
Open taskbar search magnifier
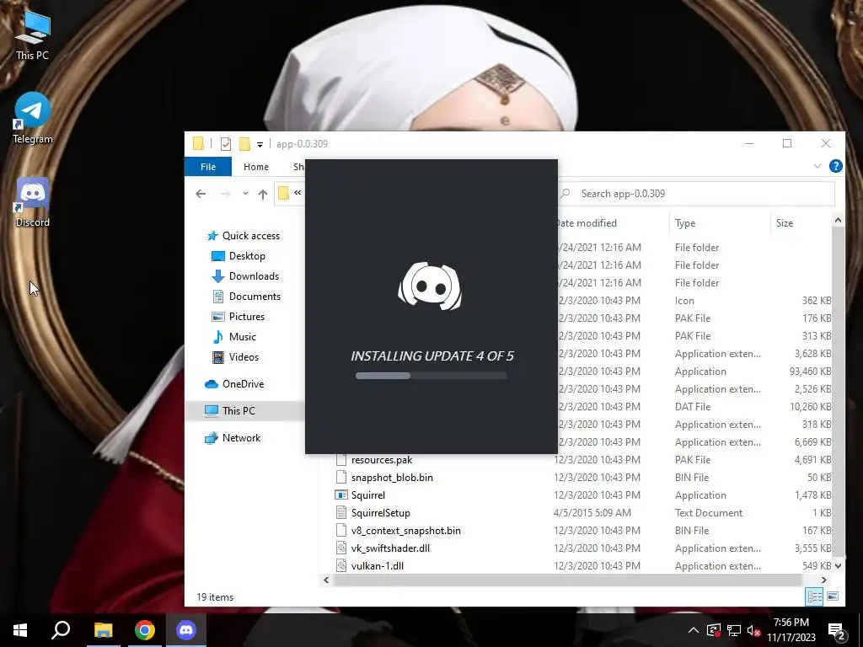pos(61,630)
